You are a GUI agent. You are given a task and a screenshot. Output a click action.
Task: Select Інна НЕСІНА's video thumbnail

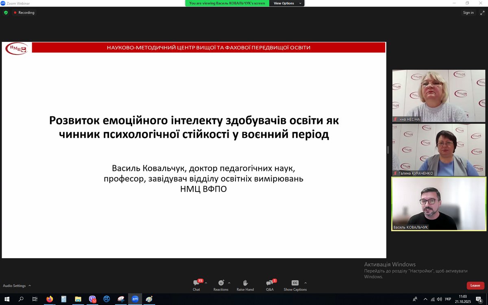pyautogui.click(x=439, y=96)
